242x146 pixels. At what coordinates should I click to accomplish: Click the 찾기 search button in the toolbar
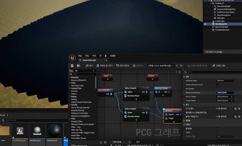[x=89, y=66]
